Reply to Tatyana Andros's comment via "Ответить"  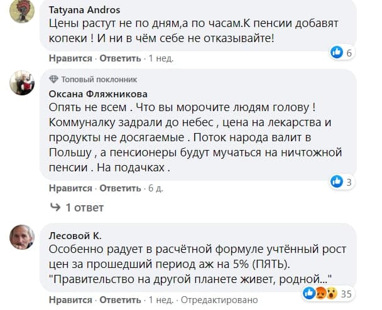[x=119, y=58]
